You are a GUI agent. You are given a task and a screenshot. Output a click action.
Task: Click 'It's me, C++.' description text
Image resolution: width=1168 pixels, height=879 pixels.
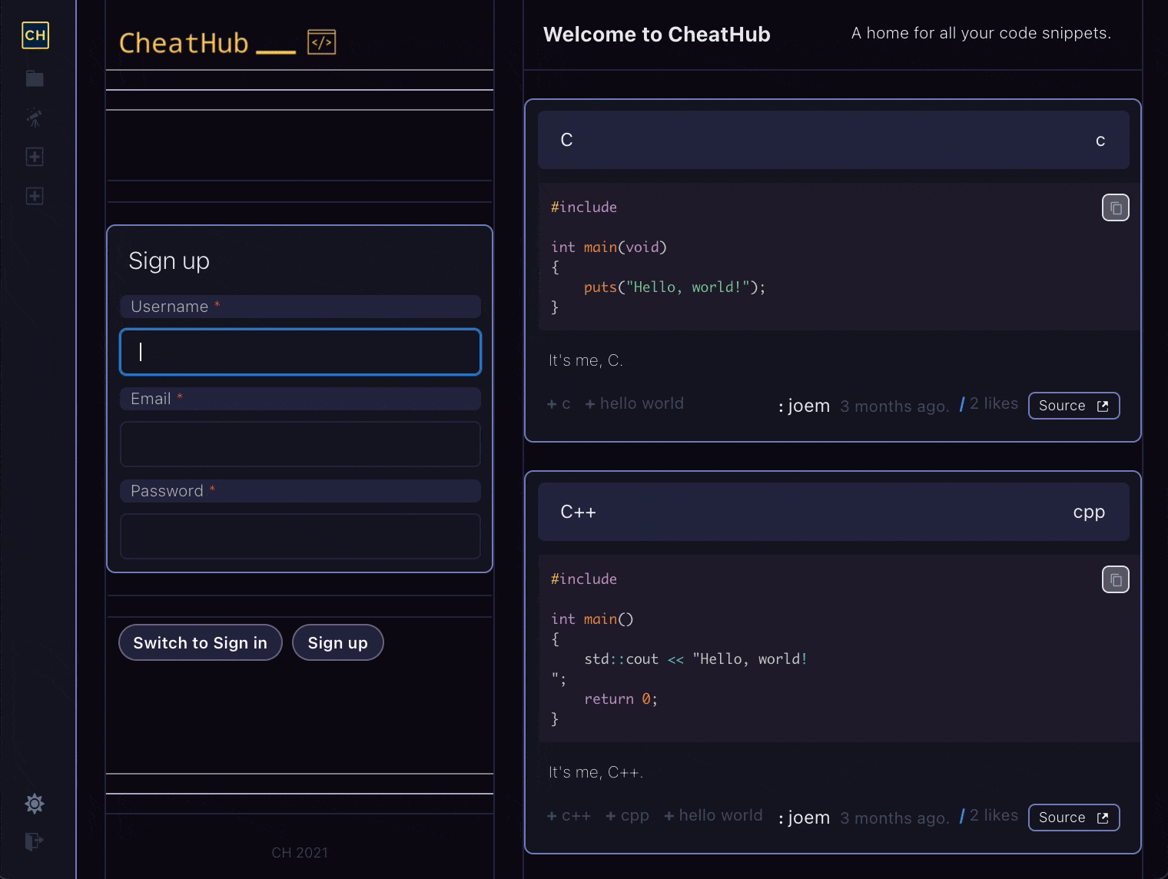click(596, 772)
